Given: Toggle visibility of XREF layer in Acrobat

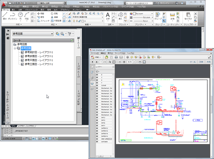Looking at the screenshot, I should click(97, 139).
